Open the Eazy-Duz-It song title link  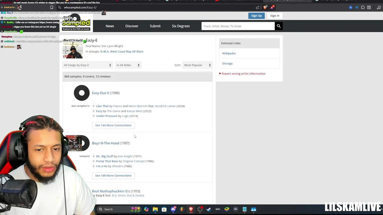(101, 93)
